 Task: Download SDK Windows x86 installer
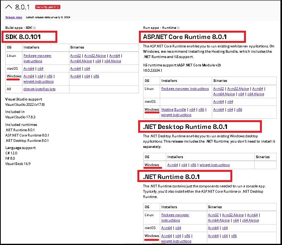click(x=49, y=76)
